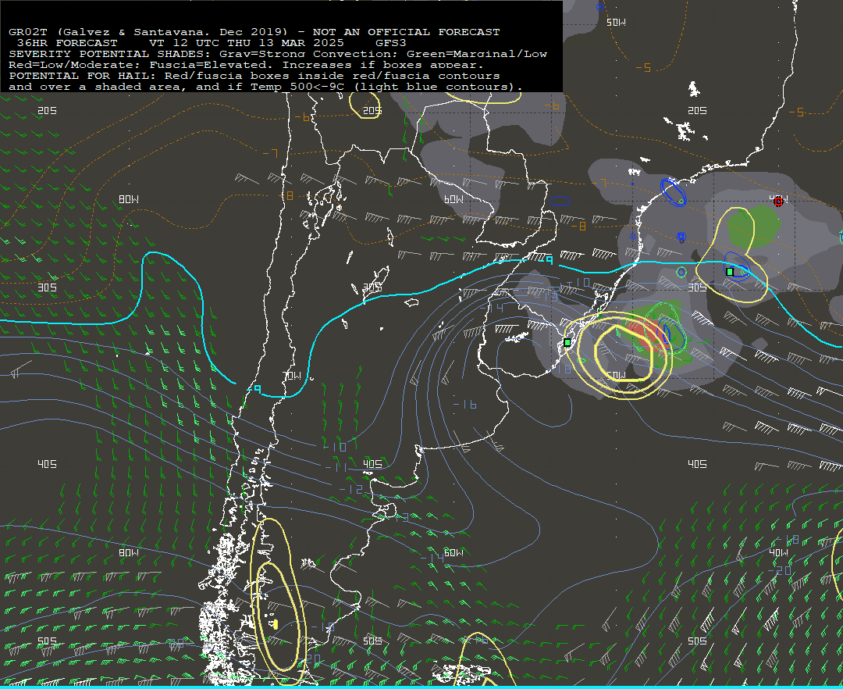Click the small green circle east of the Brazilian coast

(681, 272)
